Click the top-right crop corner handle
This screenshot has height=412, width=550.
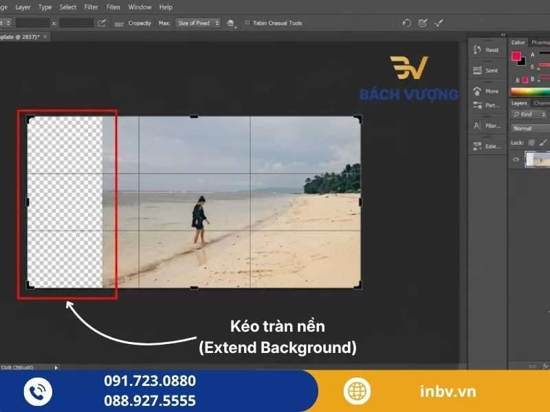point(357,119)
